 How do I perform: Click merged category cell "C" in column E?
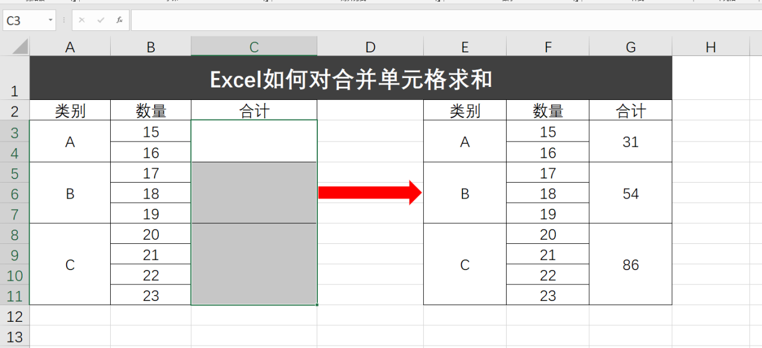coord(465,265)
